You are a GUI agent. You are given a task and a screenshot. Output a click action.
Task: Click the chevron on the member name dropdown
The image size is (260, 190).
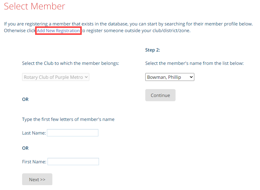click(x=191, y=77)
